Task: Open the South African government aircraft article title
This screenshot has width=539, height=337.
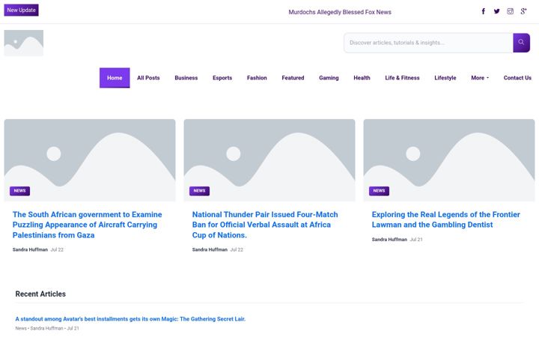Action: (88, 225)
